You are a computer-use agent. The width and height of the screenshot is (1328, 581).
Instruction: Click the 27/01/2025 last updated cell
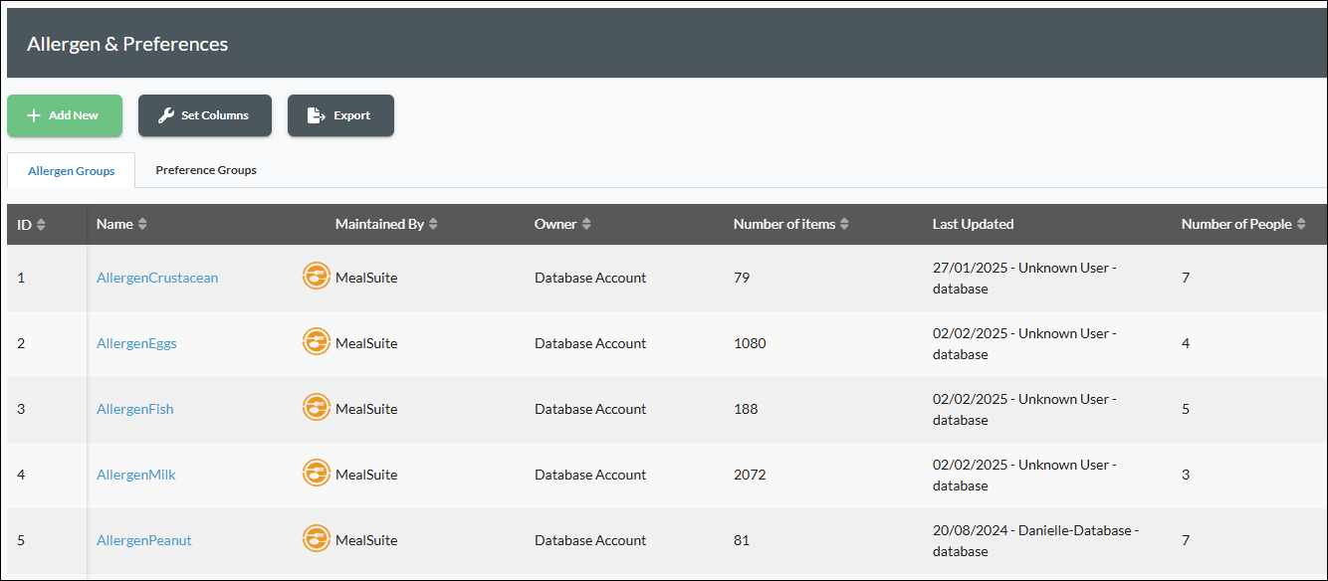[1024, 278]
